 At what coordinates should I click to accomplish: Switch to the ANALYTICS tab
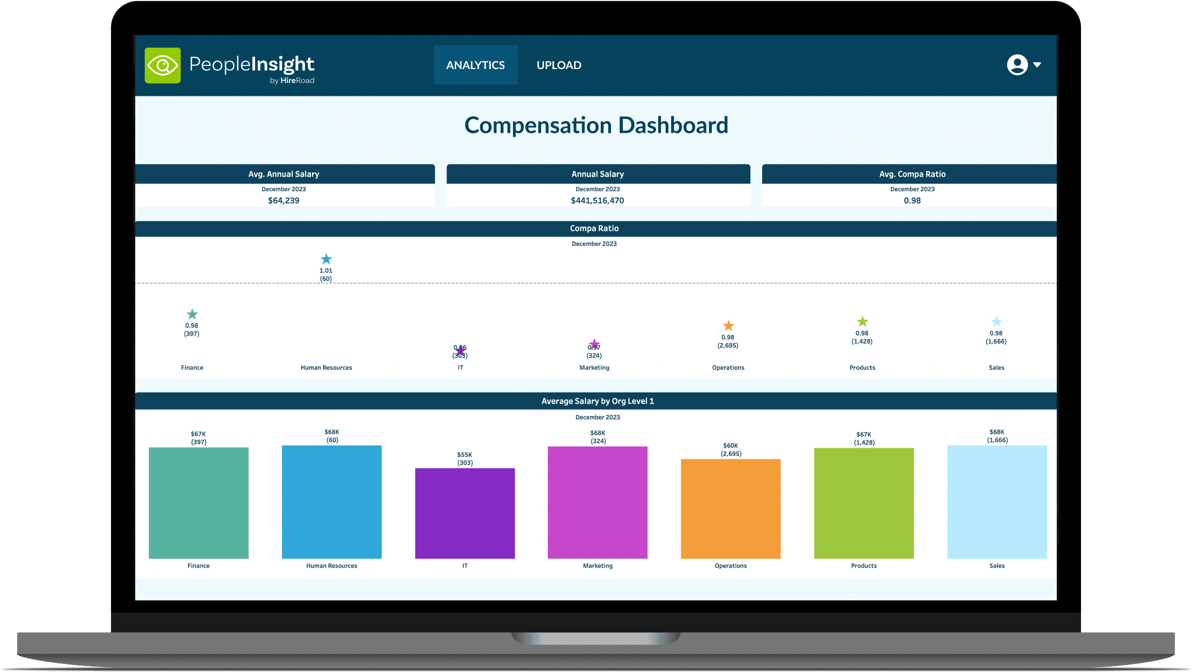(x=475, y=65)
